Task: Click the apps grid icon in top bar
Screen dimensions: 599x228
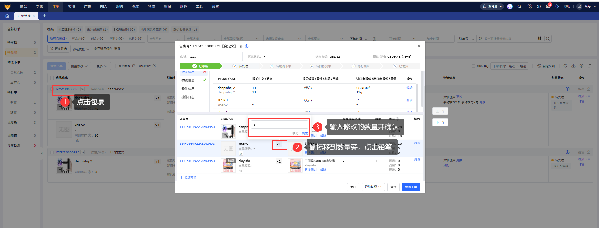Action: pos(530,7)
